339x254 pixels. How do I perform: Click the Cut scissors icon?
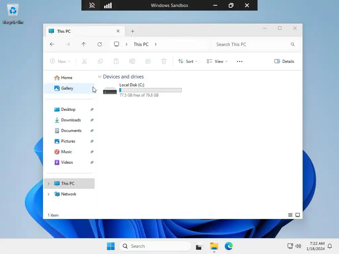84,61
